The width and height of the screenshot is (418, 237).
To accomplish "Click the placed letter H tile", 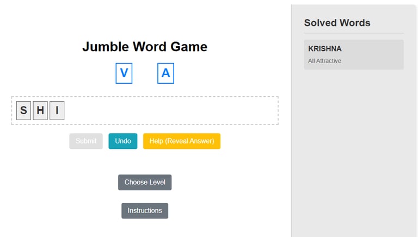I will point(40,110).
